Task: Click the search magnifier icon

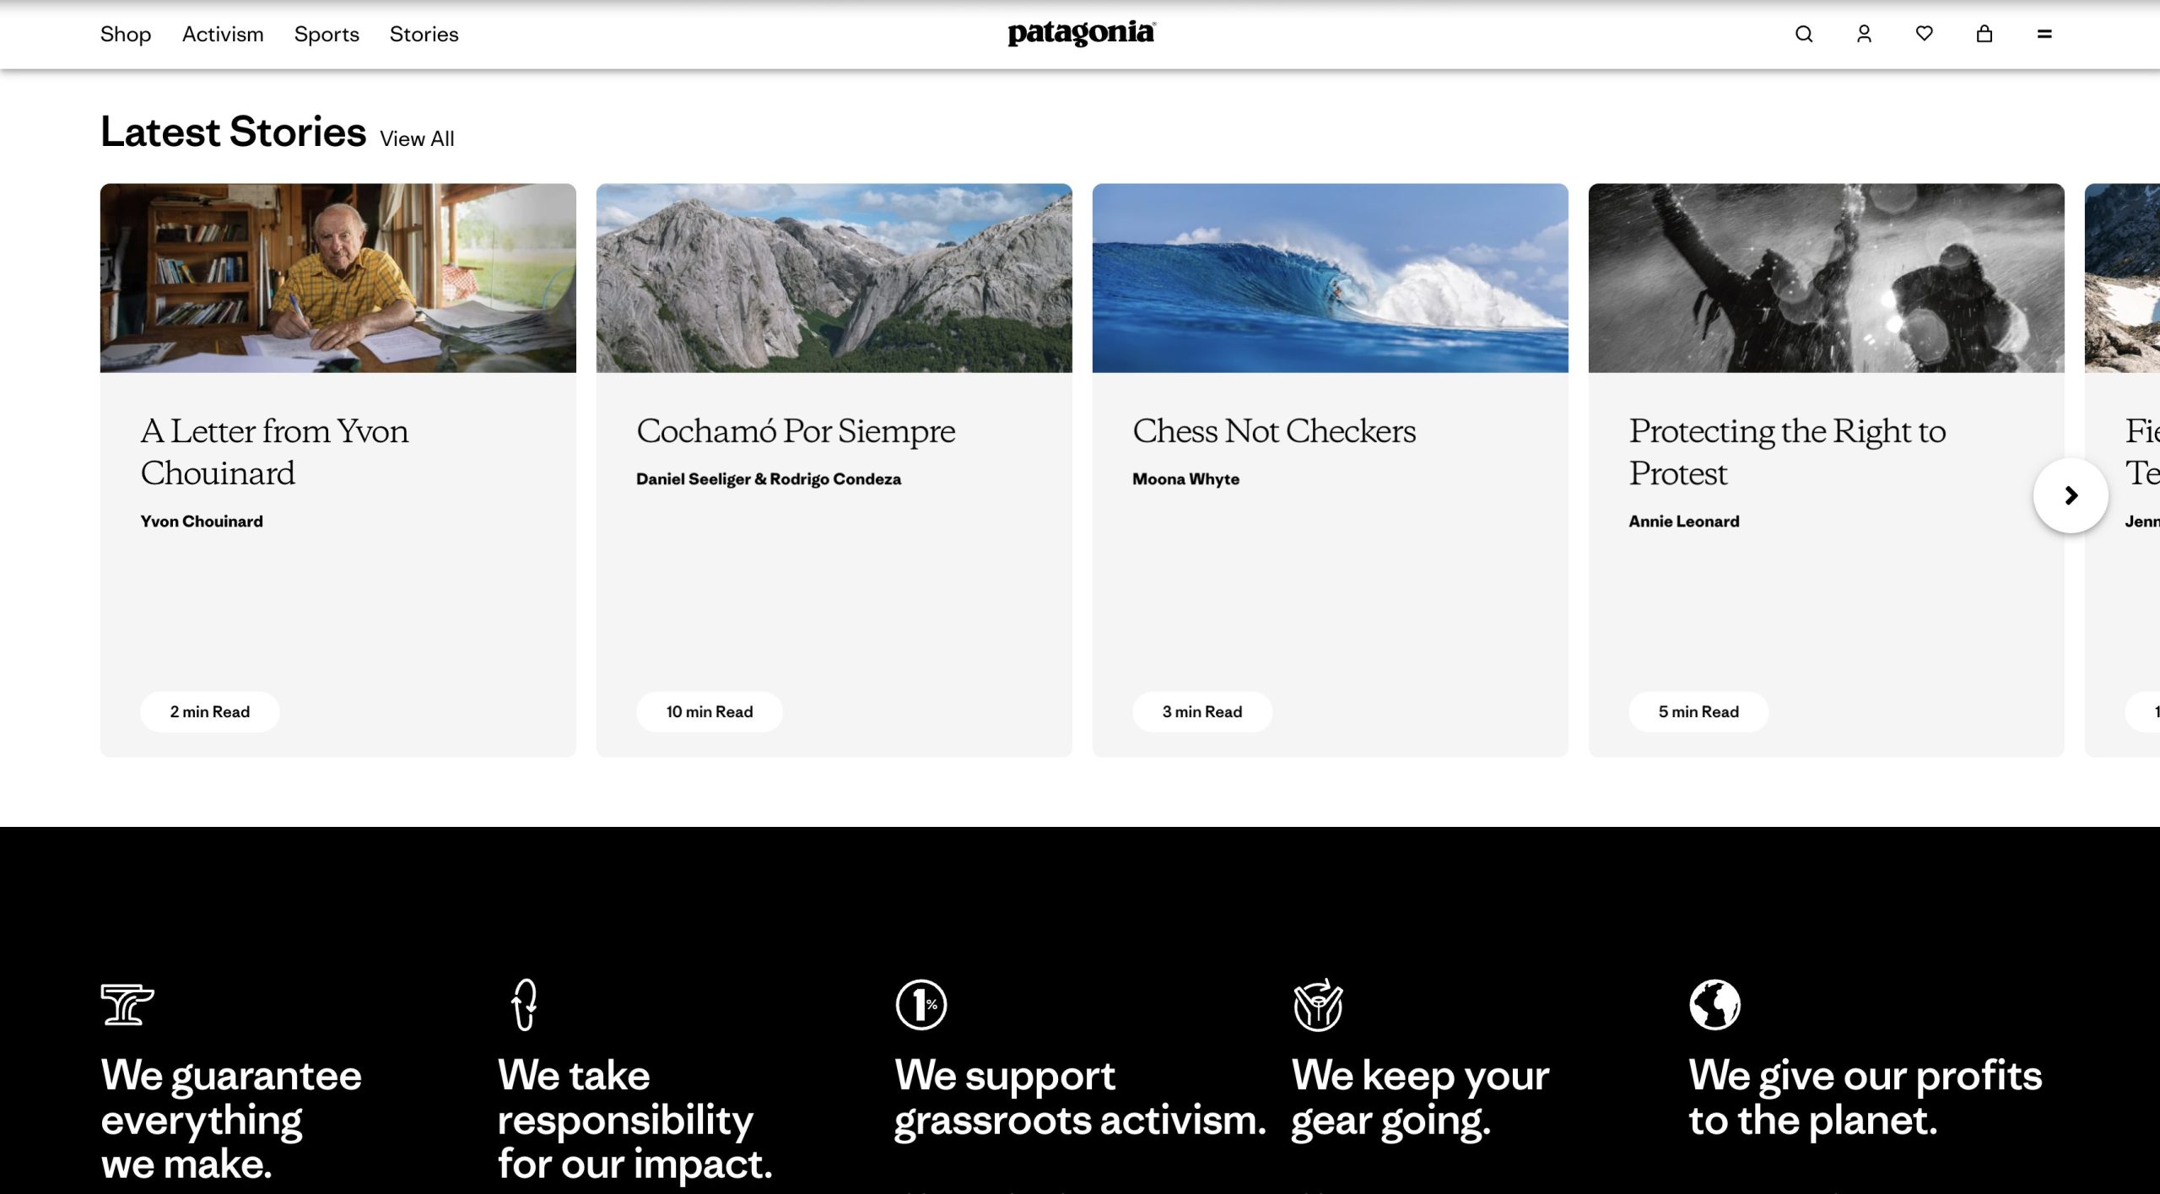Action: [x=1803, y=34]
